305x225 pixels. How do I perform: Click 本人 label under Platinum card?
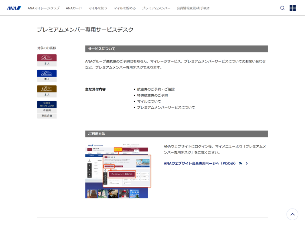[x=47, y=79]
